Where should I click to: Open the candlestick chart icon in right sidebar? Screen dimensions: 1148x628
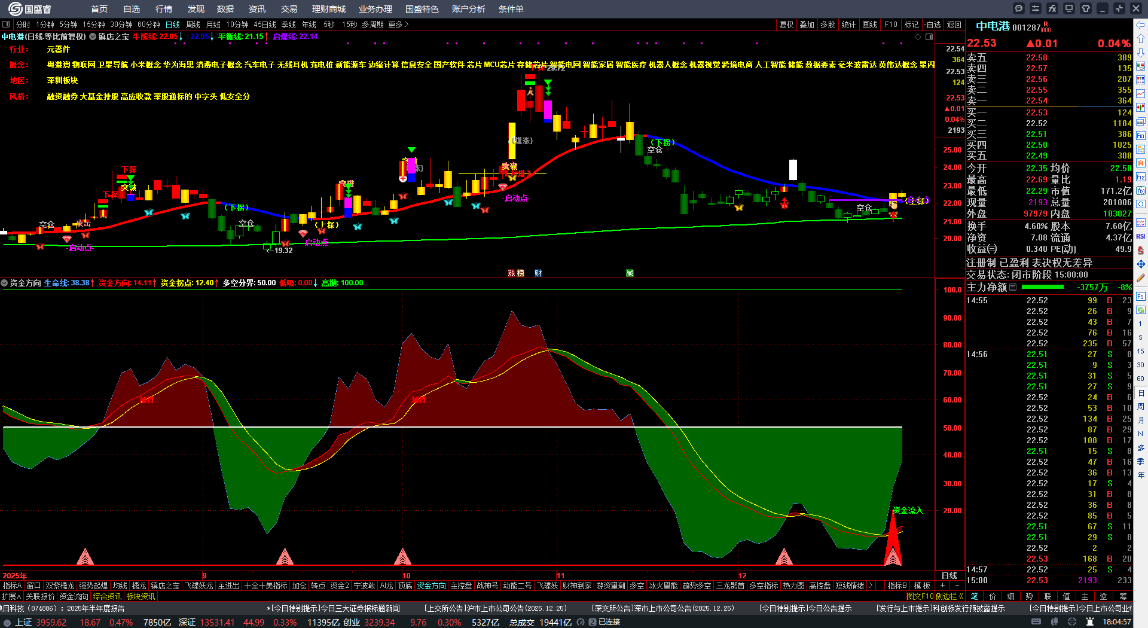[1141, 108]
